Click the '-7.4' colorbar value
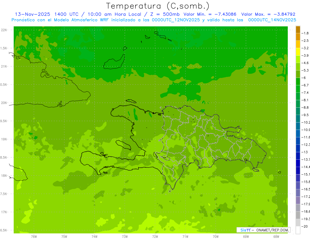 coord(305,93)
